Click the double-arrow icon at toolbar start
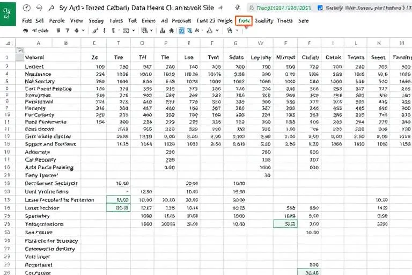Image resolution: width=412 pixels, height=275 pixels. coord(26,31)
